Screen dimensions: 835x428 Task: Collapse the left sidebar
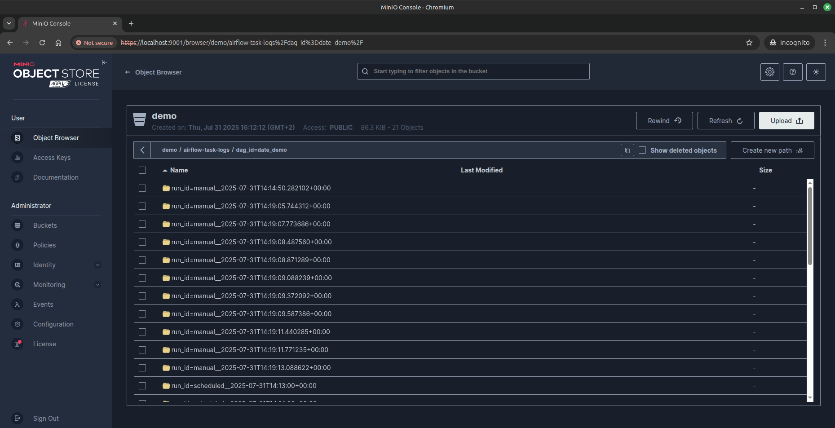pyautogui.click(x=104, y=62)
